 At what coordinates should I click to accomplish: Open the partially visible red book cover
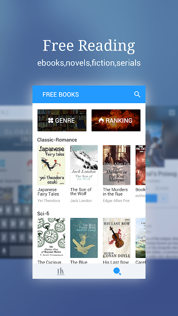pyautogui.click(x=140, y=165)
